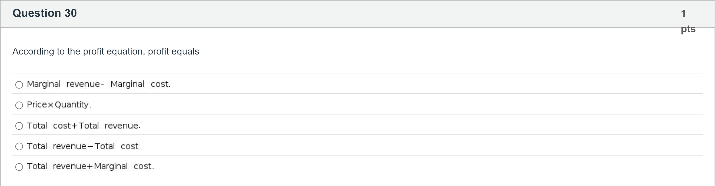Image resolution: width=715 pixels, height=186 pixels.
Task: Select the "Total cost+Total revenue" radio button
Action: pos(19,126)
